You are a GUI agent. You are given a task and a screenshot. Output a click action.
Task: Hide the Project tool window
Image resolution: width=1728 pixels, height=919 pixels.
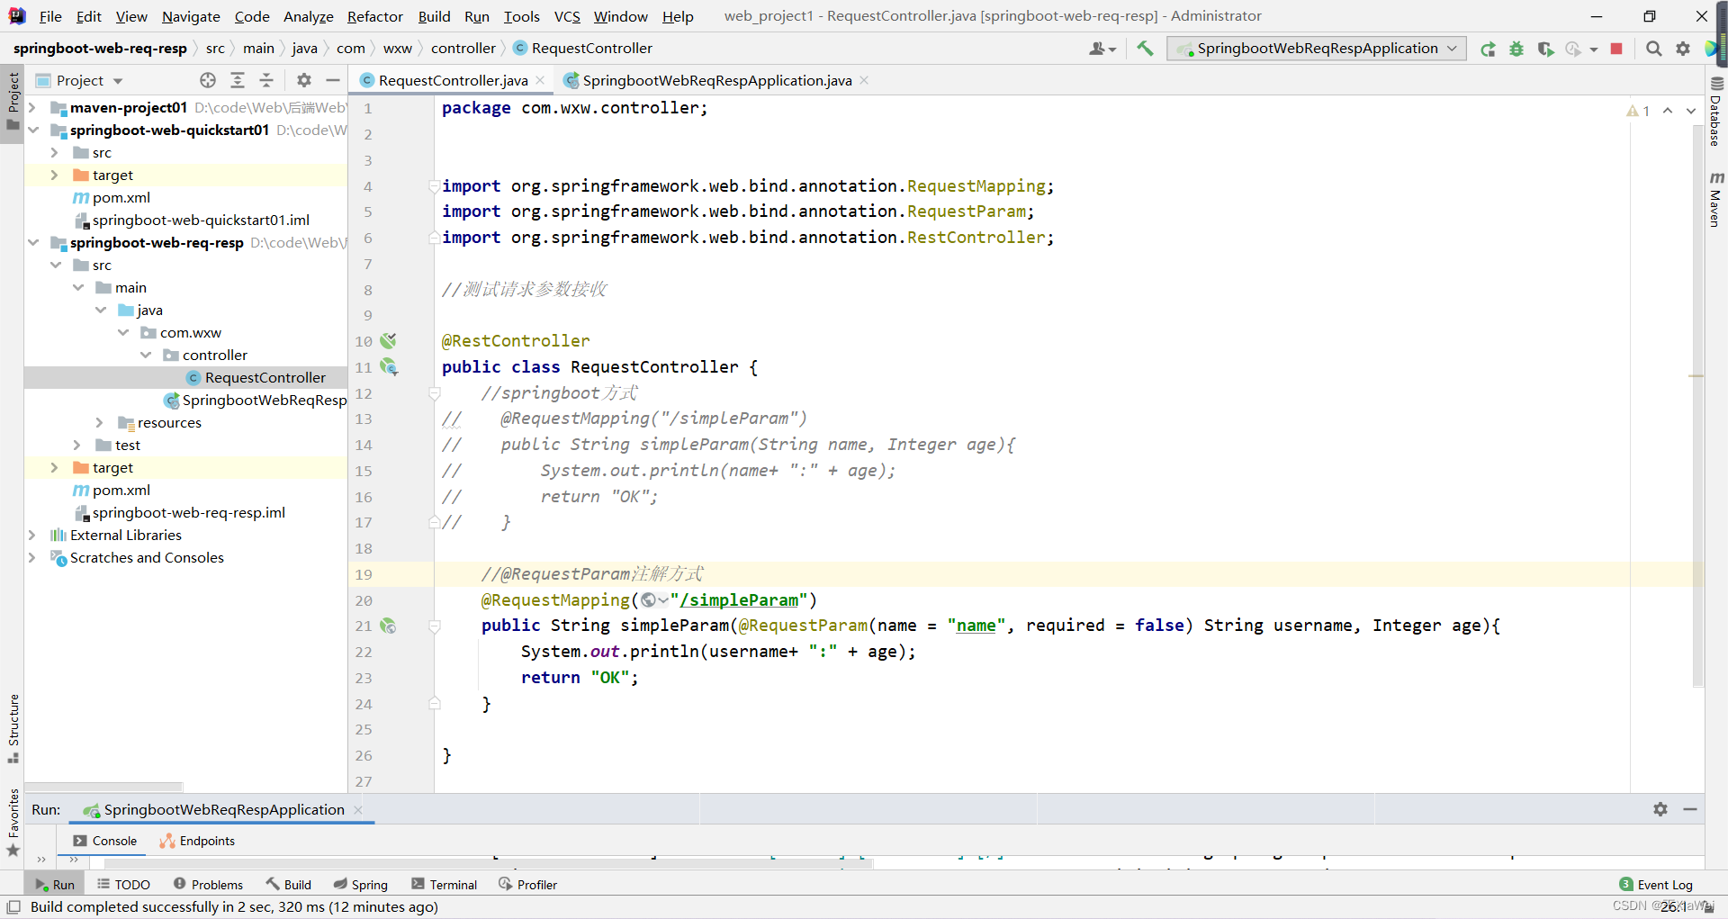point(332,80)
